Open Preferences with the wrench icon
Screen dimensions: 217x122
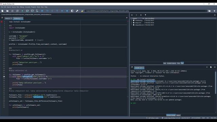(x=77, y=11)
